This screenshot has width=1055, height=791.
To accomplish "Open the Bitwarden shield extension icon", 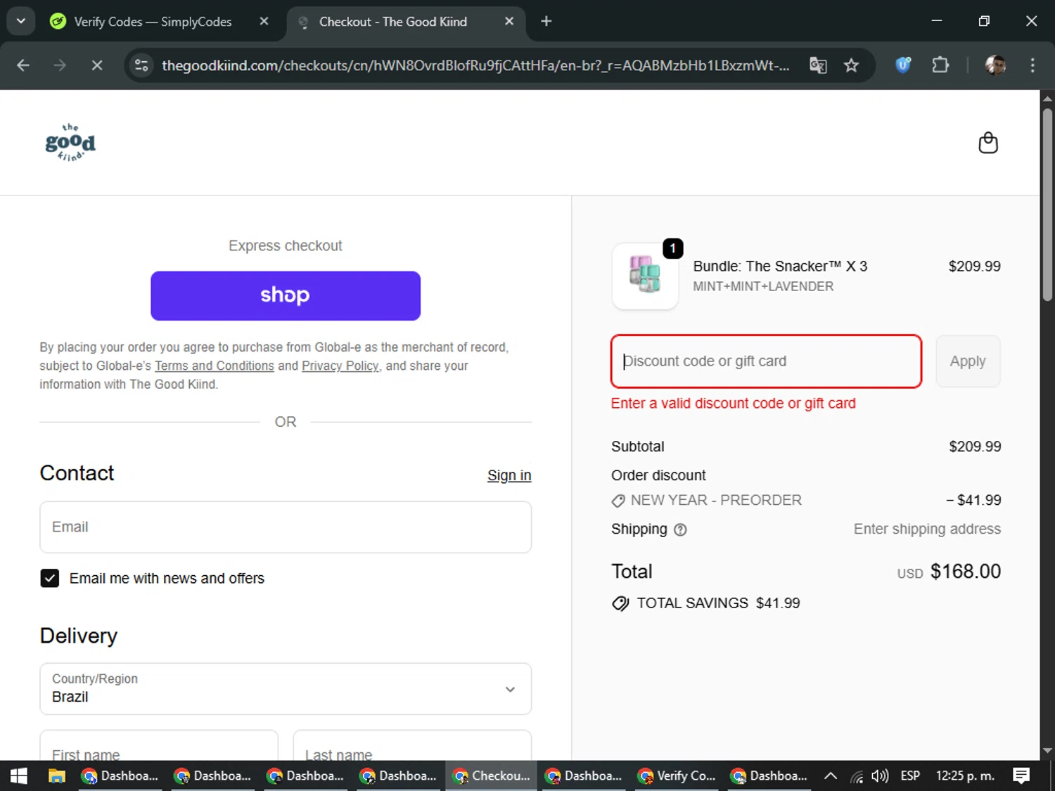I will 903,65.
